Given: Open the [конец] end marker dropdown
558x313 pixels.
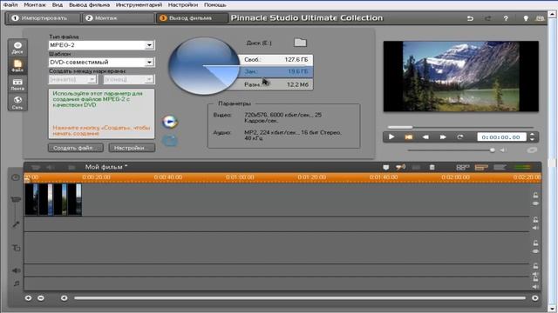Looking at the screenshot, I should point(149,79).
